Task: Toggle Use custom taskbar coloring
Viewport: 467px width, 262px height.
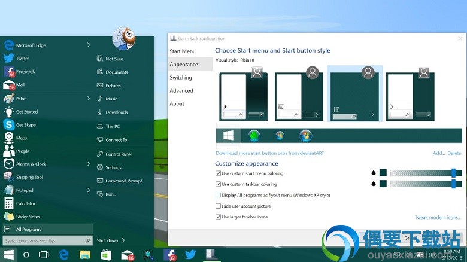Action: click(x=218, y=184)
